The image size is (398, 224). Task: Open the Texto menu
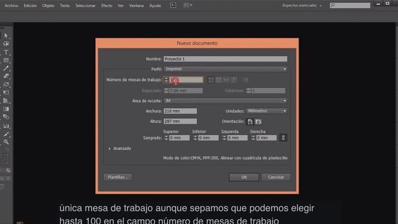pyautogui.click(x=65, y=6)
